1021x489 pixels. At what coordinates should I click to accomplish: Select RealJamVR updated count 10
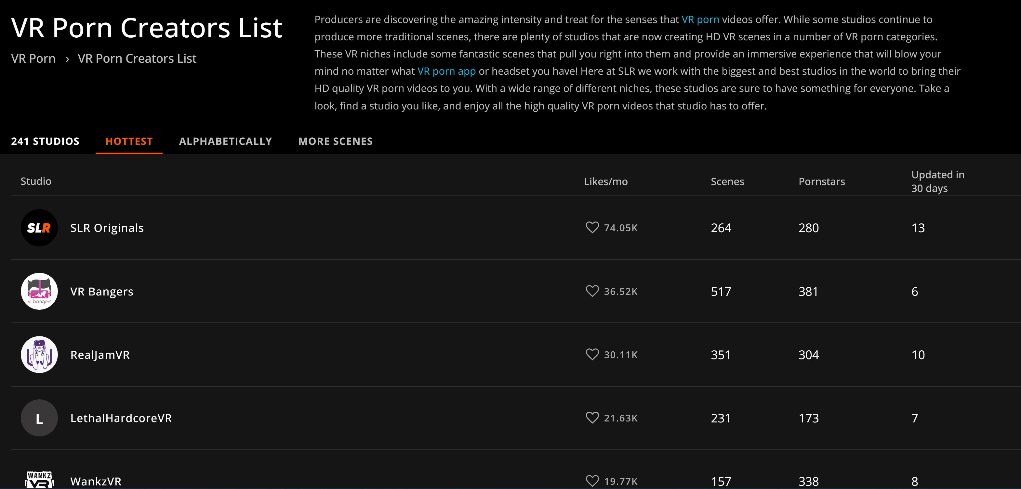pos(918,355)
